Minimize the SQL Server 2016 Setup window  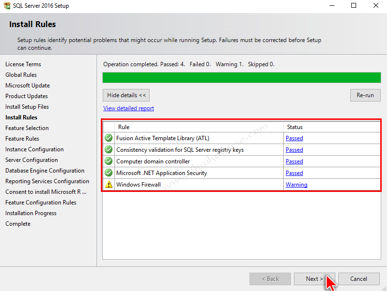332,5
